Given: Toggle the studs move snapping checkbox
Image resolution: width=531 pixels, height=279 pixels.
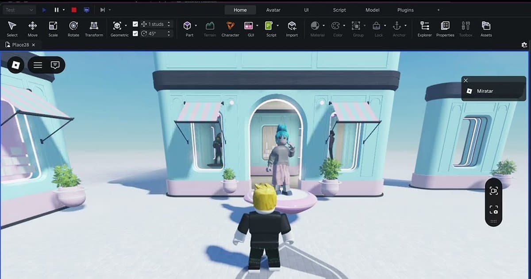Looking at the screenshot, I should [x=135, y=24].
